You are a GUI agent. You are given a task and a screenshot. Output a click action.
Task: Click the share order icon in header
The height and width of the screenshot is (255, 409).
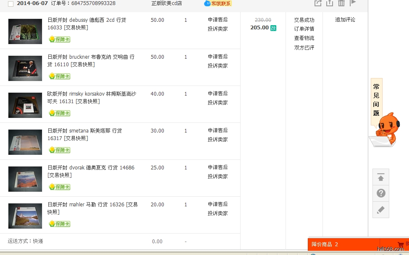[x=318, y=3]
